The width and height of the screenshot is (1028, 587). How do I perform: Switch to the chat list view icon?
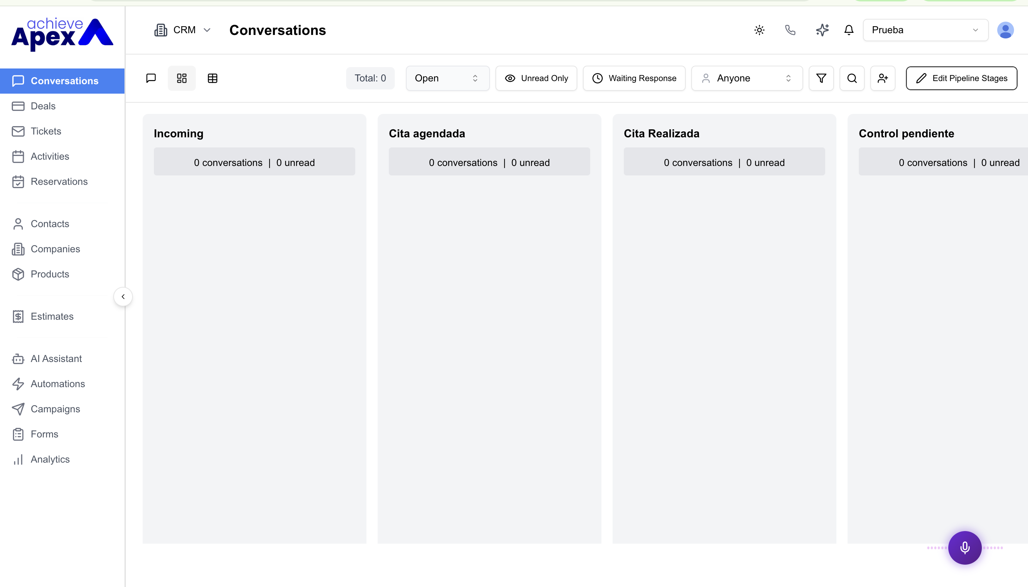[151, 78]
